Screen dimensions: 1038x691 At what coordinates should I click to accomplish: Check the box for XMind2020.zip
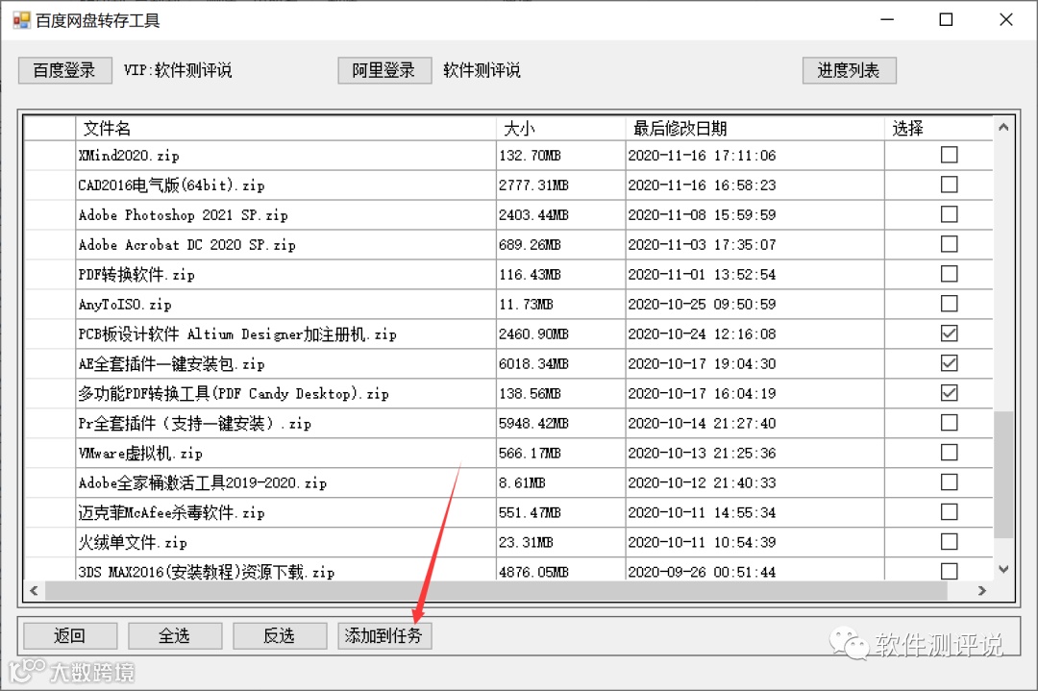(949, 155)
